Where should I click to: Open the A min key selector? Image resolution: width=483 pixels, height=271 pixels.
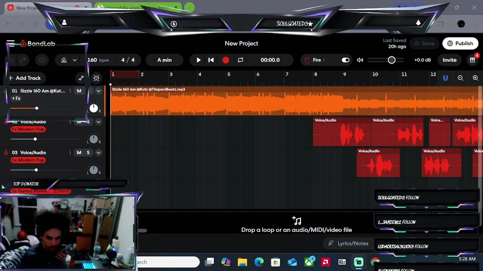pos(165,60)
